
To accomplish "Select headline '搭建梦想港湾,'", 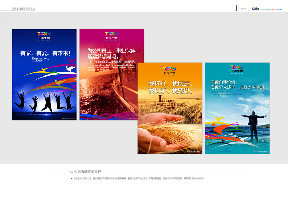I will (103, 56).
